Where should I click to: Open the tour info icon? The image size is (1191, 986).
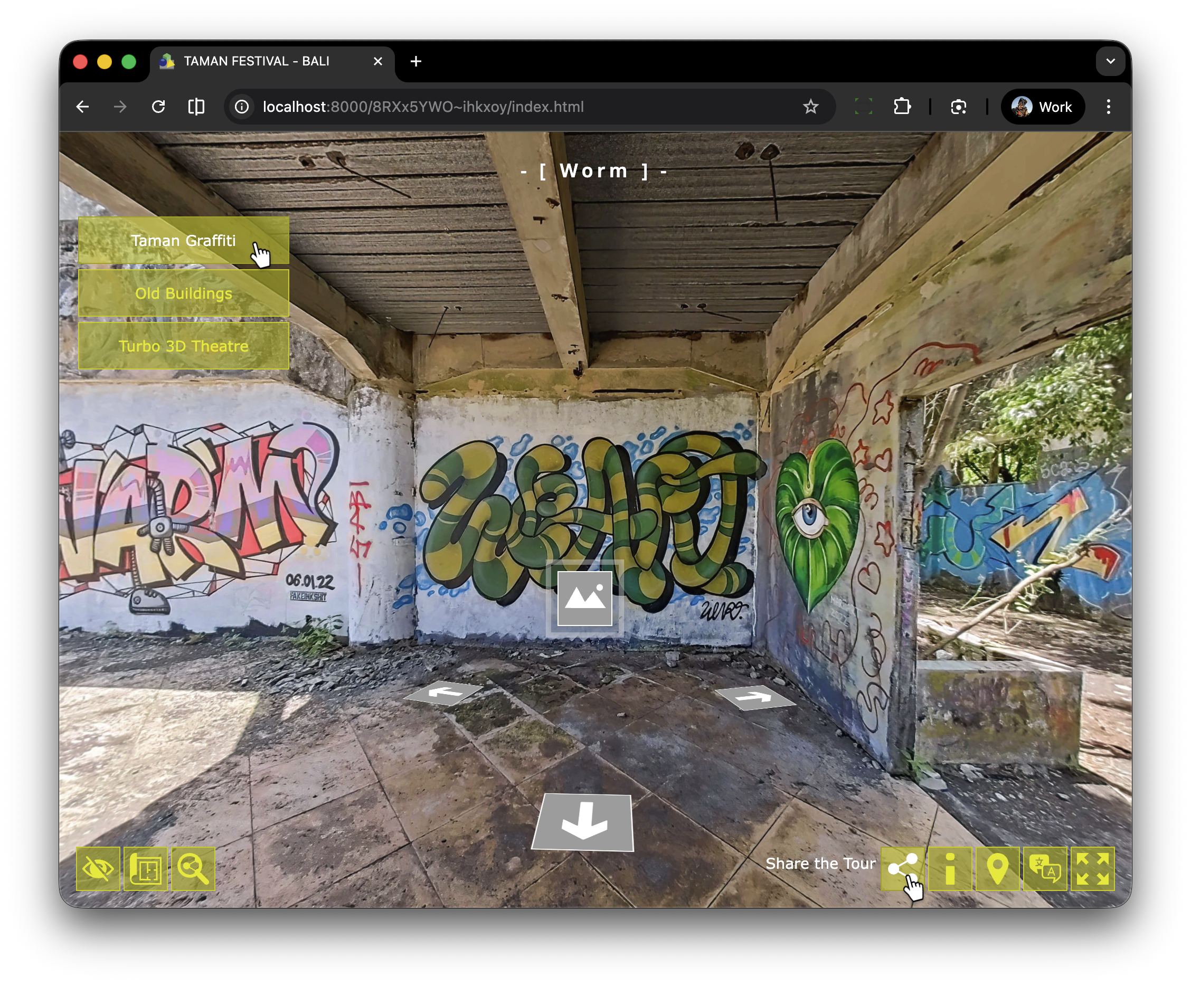click(x=950, y=869)
